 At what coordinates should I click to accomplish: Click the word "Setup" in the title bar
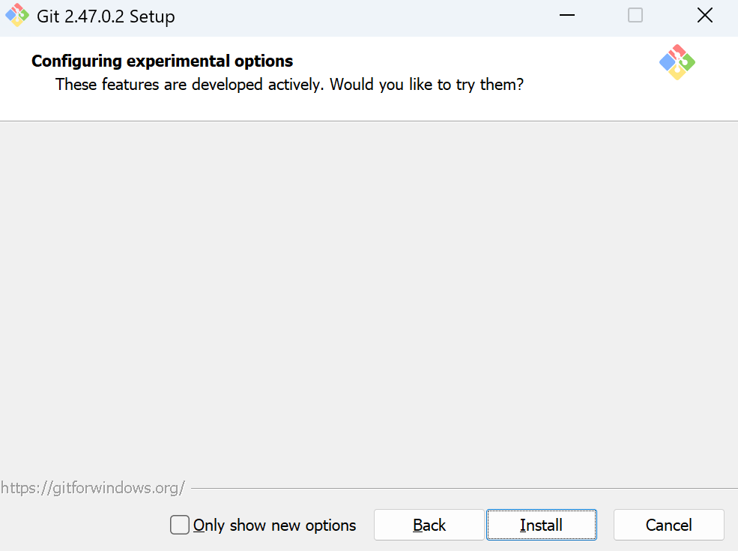tap(152, 16)
